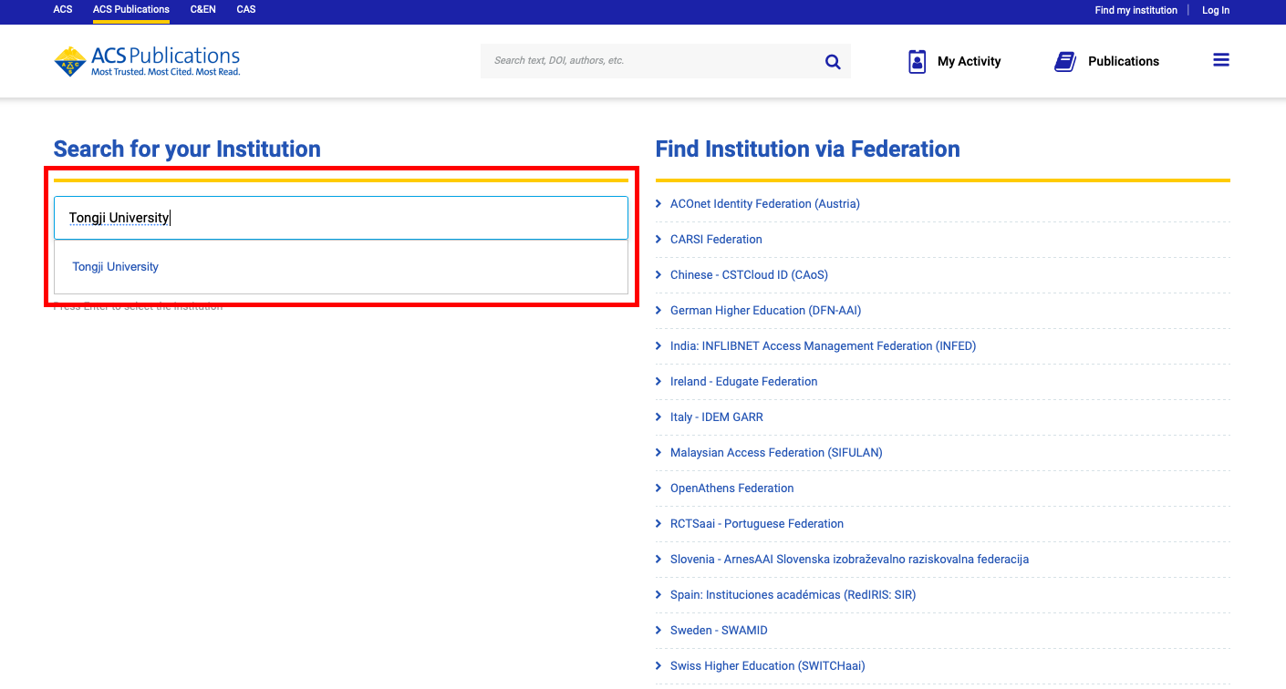The image size is (1286, 689).
Task: Expand chevron beside Swiss Higher Education
Action: [659, 665]
